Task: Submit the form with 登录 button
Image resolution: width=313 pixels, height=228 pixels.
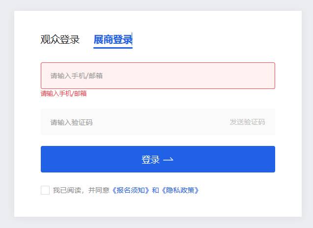Action: point(158,159)
